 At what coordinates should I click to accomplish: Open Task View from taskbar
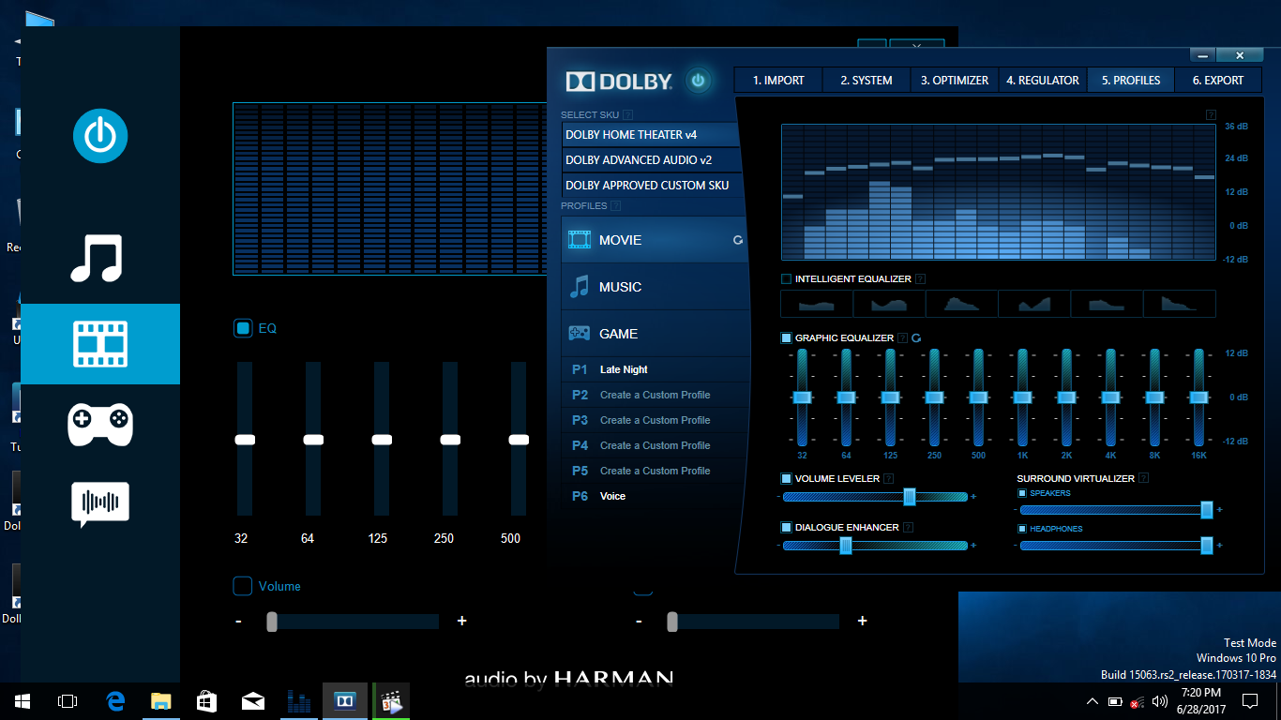coord(68,700)
